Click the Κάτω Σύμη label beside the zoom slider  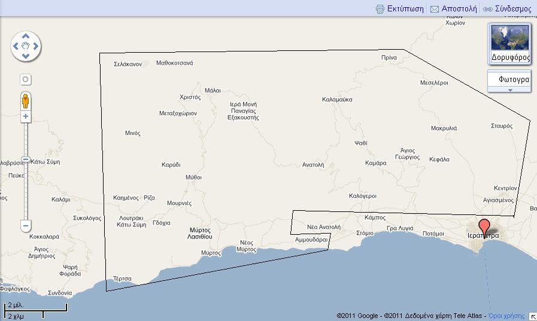click(45, 162)
